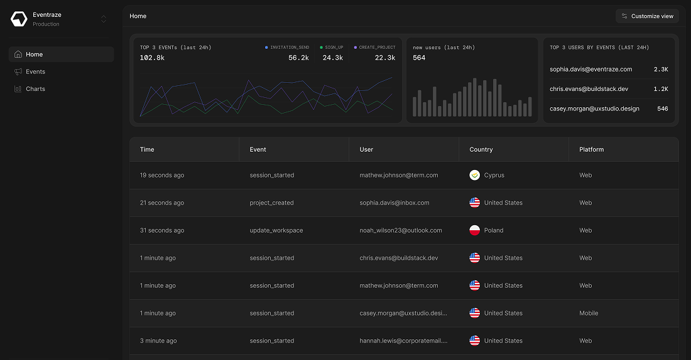Click the 24.3k sign up count
This screenshot has width=691, height=360.
(x=333, y=58)
